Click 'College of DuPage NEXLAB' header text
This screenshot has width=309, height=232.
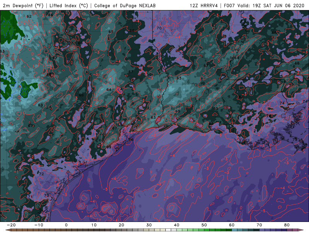pyautogui.click(x=125, y=6)
